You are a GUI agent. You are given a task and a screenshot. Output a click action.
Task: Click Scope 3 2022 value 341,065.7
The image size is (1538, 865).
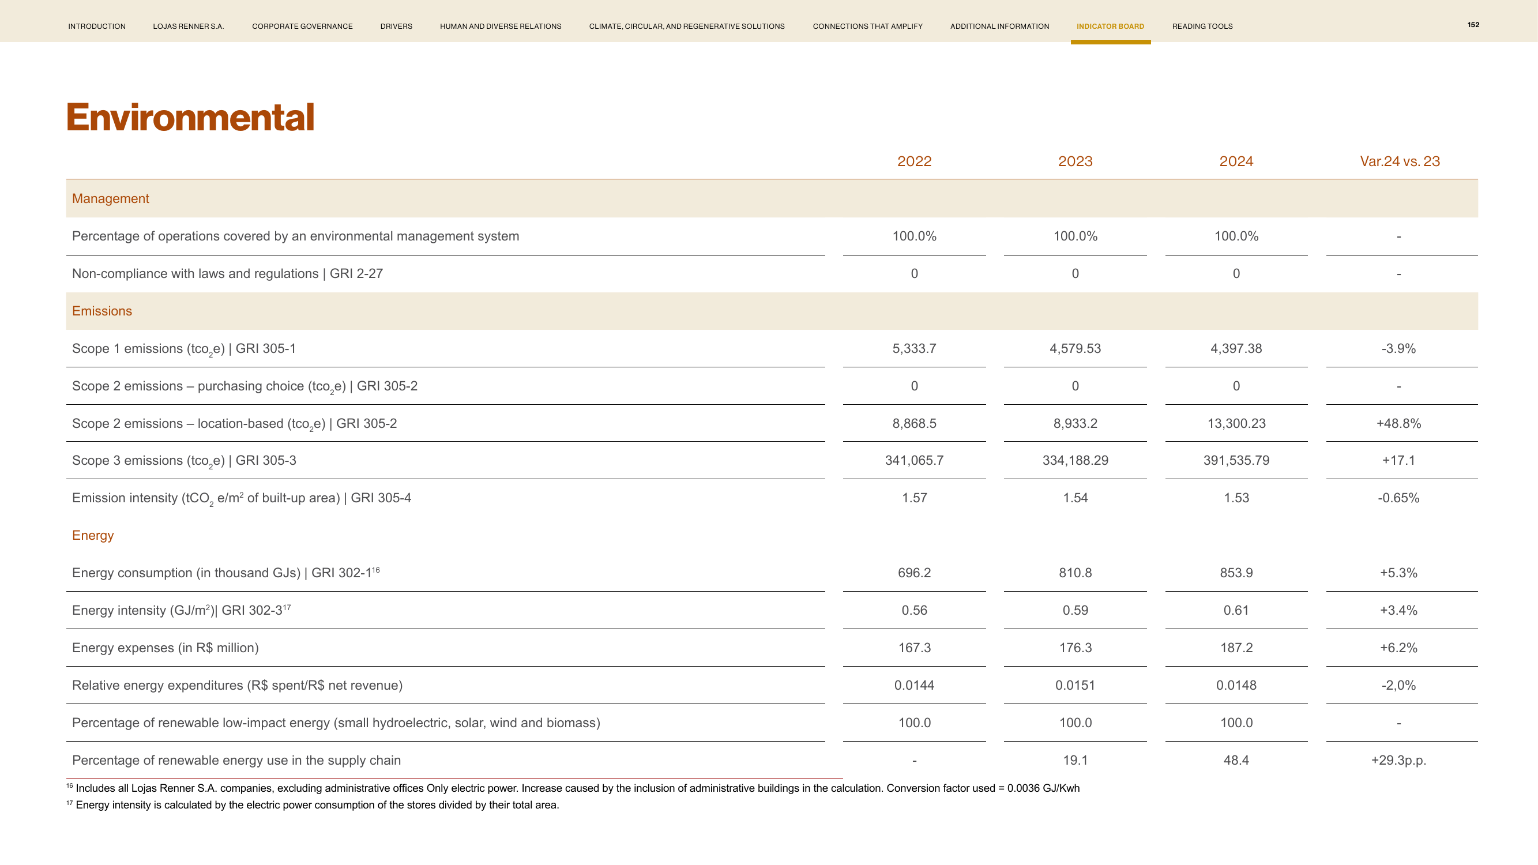click(914, 460)
